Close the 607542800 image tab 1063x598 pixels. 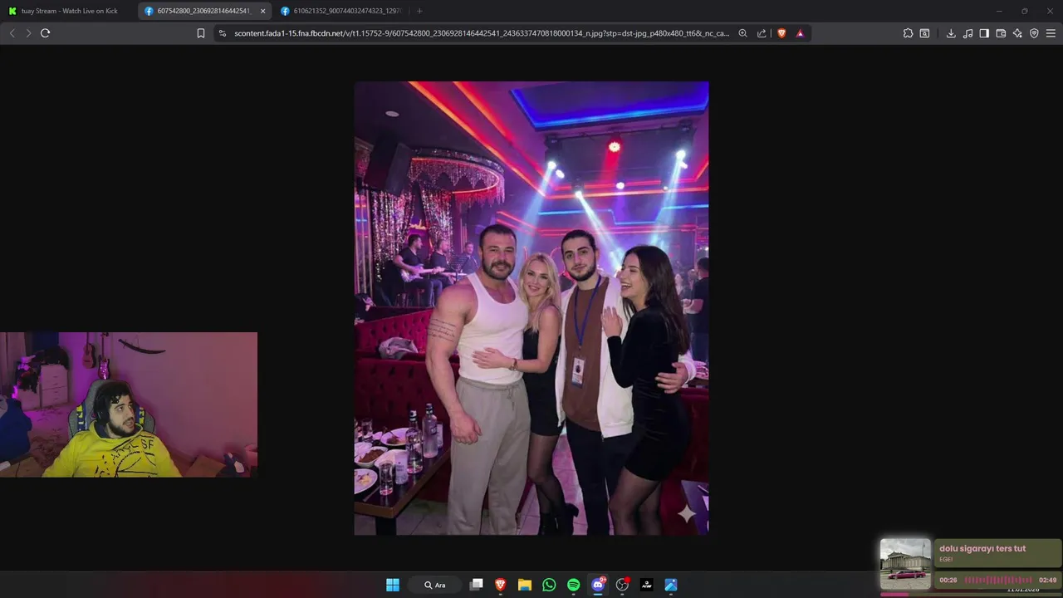coord(263,11)
